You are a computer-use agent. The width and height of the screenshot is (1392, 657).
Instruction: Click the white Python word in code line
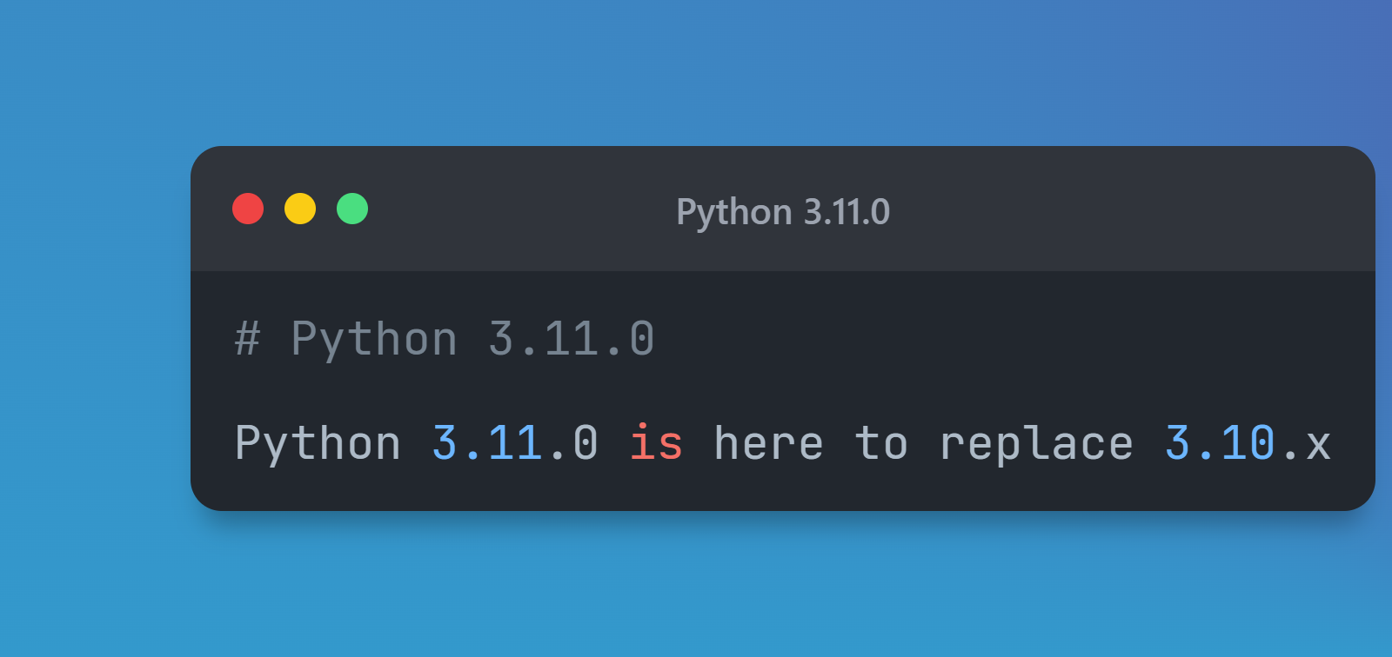tap(318, 444)
